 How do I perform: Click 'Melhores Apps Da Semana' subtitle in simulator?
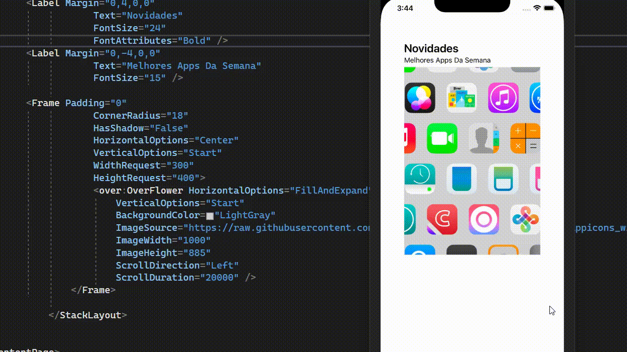tap(447, 60)
